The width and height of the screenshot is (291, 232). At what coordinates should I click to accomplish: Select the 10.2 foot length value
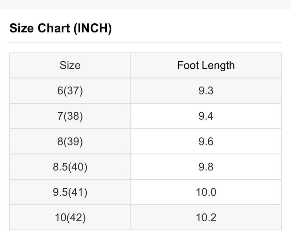click(x=206, y=217)
